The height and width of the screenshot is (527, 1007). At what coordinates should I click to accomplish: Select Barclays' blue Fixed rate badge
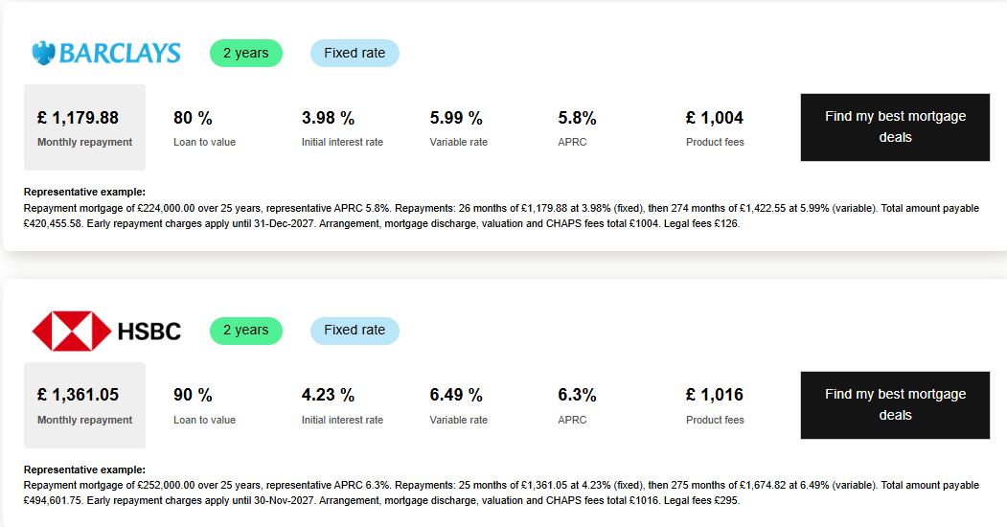coord(355,53)
